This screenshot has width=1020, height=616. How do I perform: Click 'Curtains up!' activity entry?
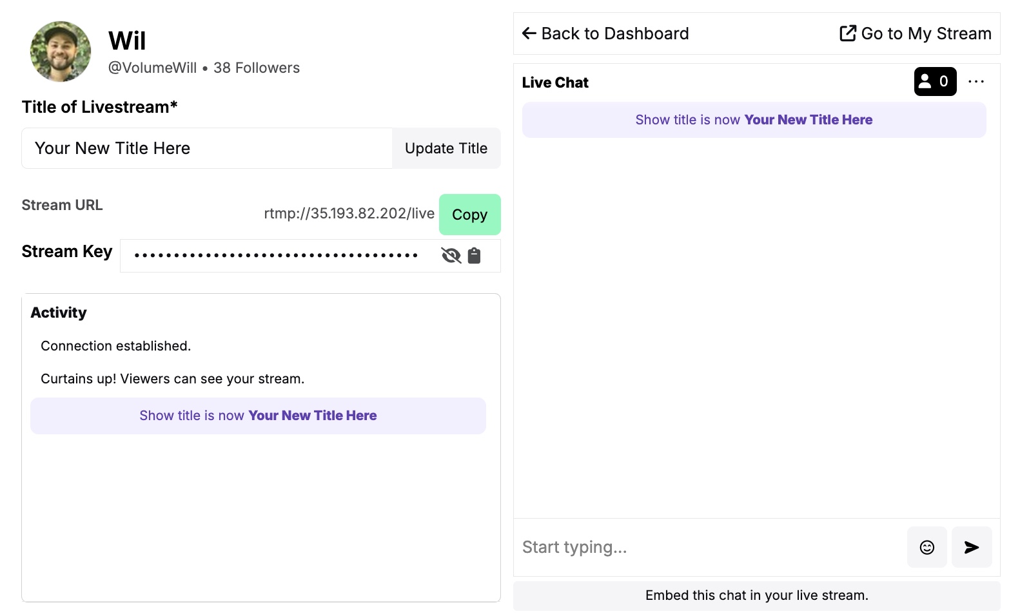pyautogui.click(x=172, y=379)
